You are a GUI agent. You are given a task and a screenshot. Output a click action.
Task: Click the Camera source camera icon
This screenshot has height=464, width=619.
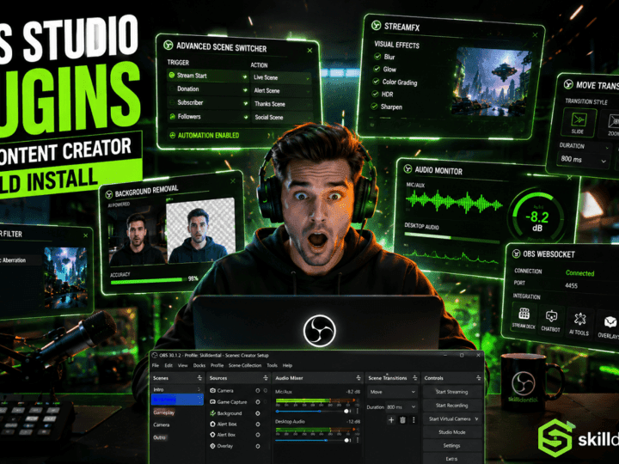coord(213,391)
